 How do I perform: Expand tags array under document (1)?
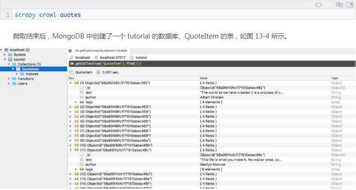(x=76, y=102)
